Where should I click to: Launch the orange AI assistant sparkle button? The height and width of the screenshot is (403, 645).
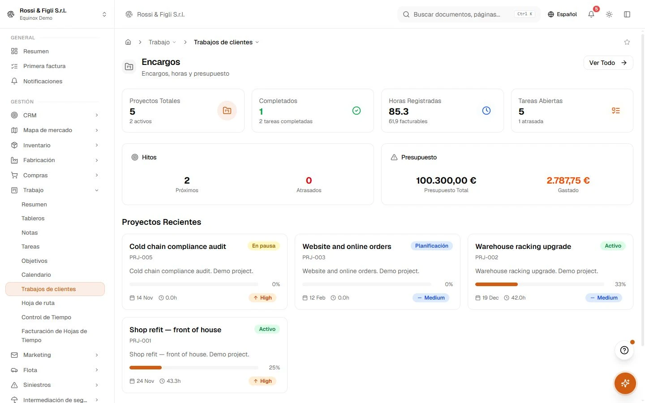[x=625, y=383]
